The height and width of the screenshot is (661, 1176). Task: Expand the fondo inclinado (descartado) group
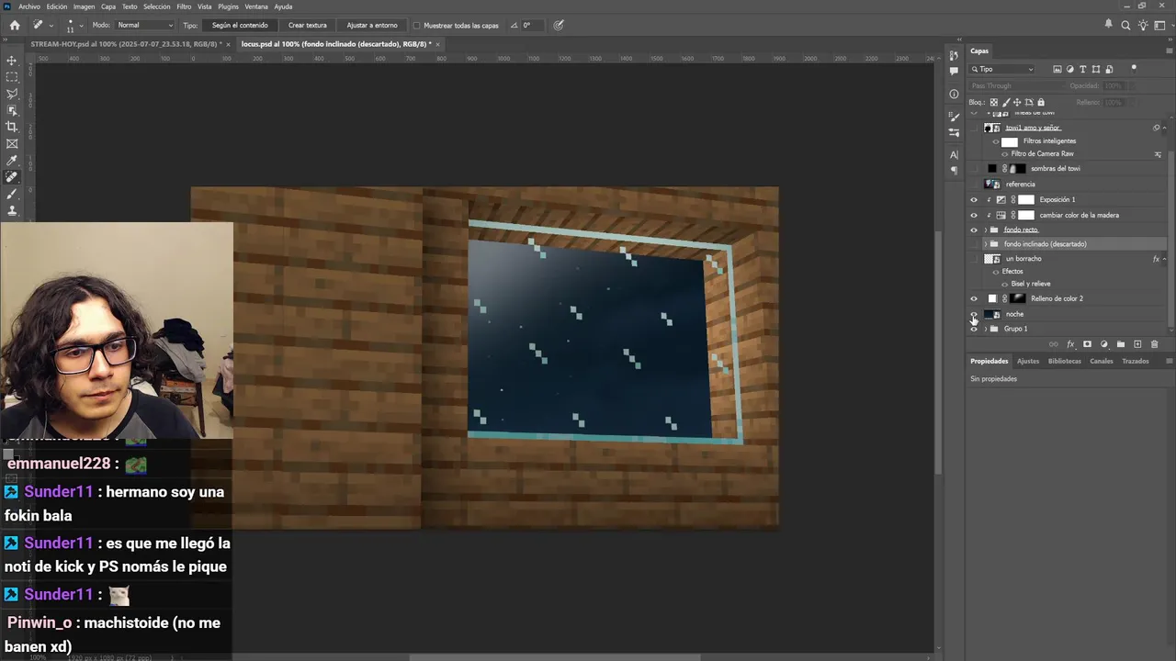(x=986, y=244)
